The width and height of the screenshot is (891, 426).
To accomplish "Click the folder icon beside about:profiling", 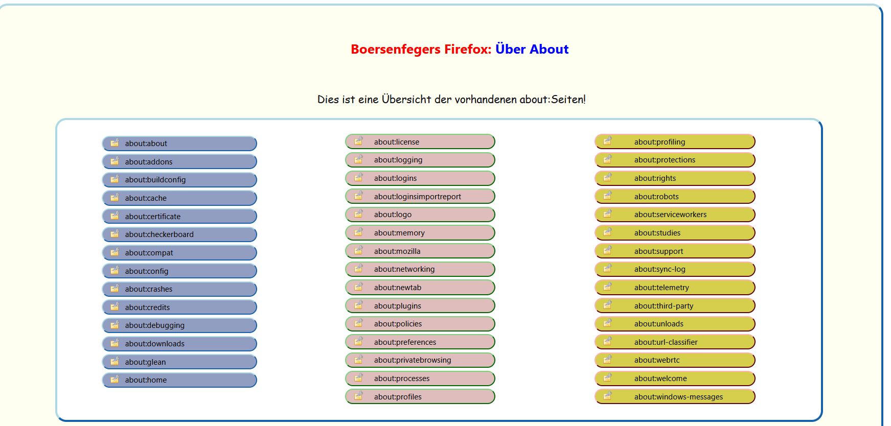I will 607,141.
